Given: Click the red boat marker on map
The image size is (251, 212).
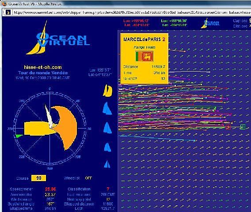Looking at the screenshot, I should click(x=228, y=127).
